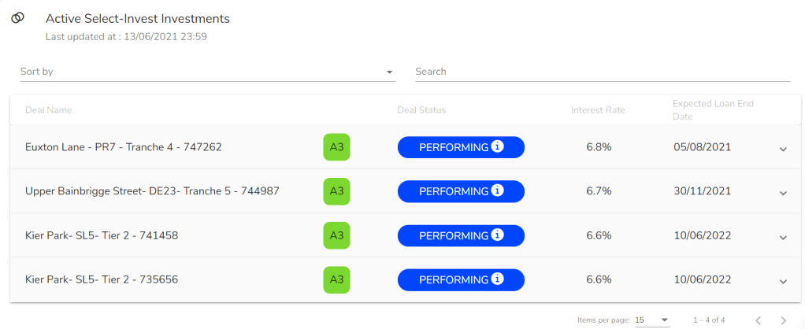Go to previous page of investments
Viewport: 805px width, 329px height.
(758, 320)
